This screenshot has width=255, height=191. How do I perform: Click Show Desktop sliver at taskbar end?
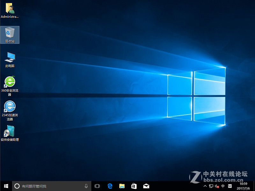(254, 186)
